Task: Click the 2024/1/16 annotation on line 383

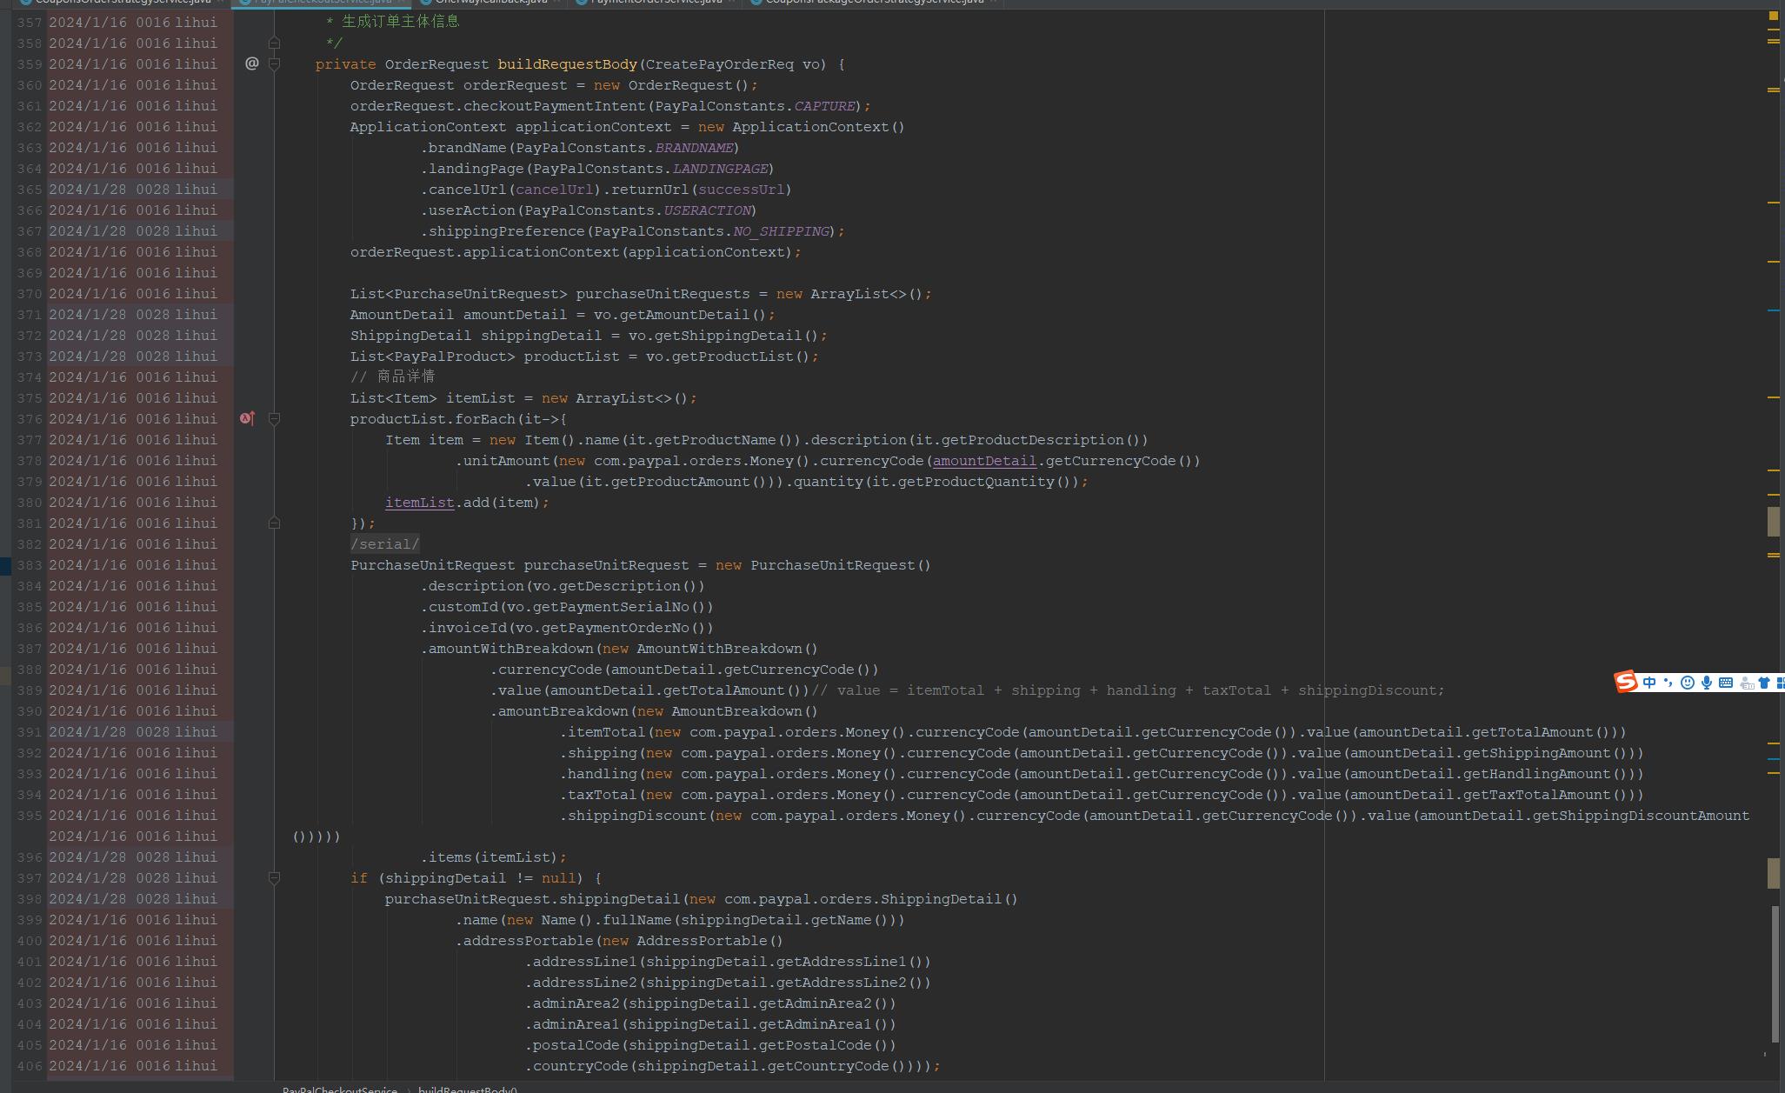Action: click(x=88, y=565)
